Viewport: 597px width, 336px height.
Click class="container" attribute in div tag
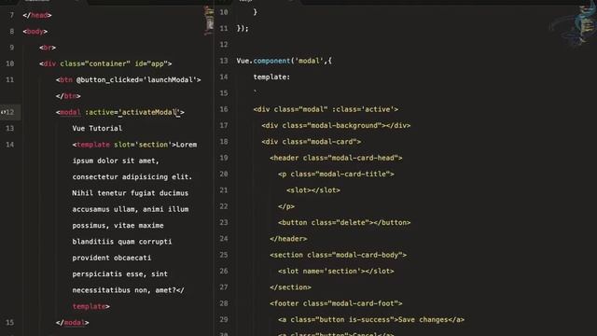(x=95, y=63)
